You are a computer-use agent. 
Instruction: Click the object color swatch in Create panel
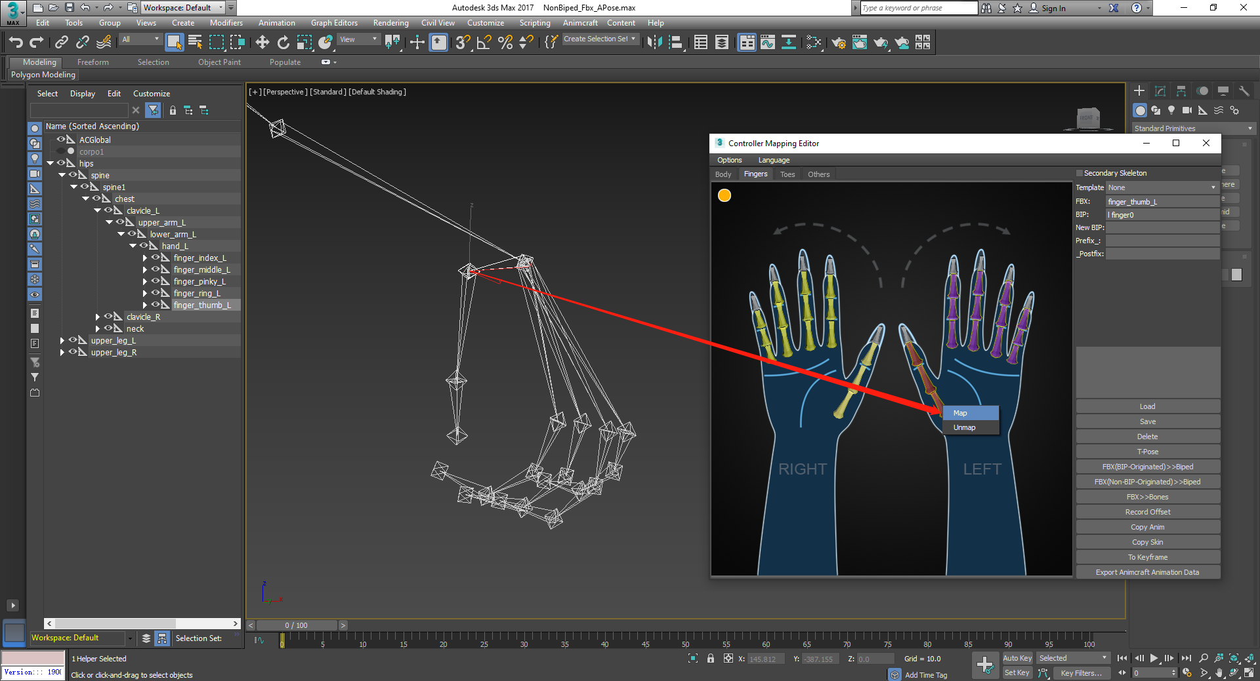[1236, 275]
